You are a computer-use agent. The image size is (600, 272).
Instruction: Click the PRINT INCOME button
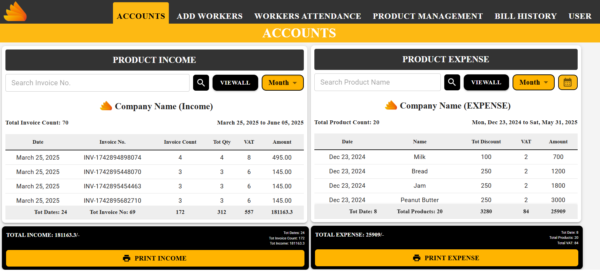(155, 258)
